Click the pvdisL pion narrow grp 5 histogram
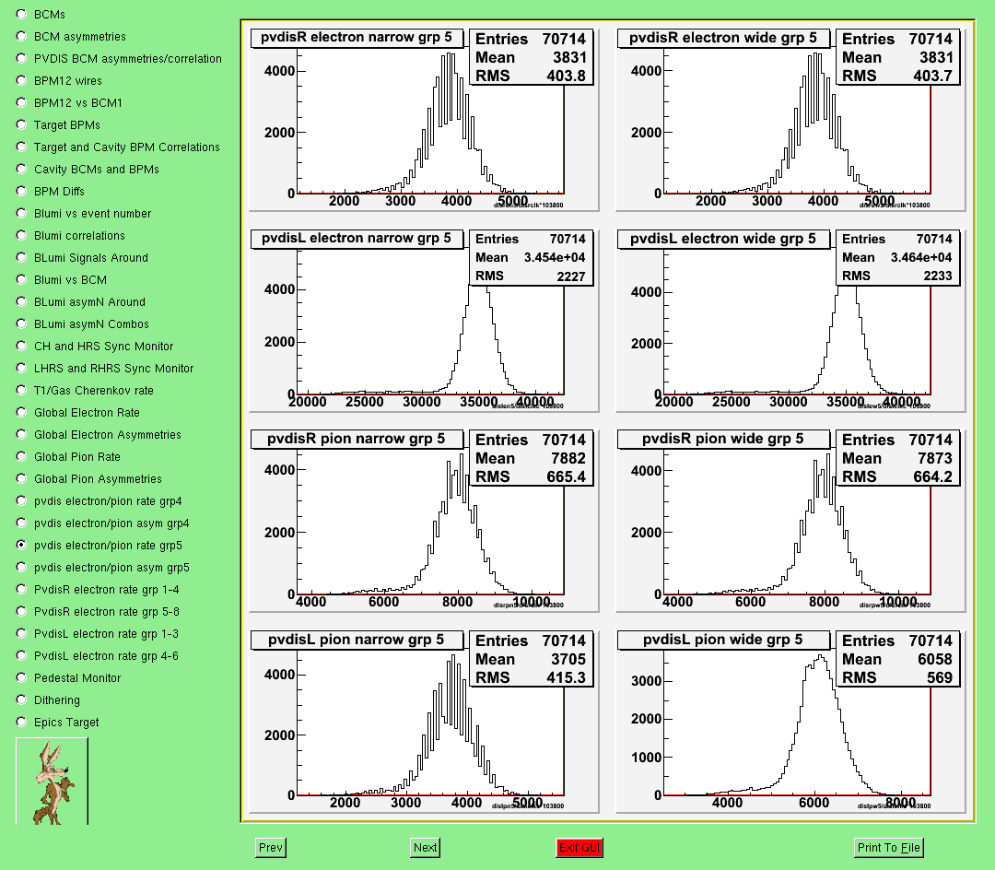 point(424,723)
